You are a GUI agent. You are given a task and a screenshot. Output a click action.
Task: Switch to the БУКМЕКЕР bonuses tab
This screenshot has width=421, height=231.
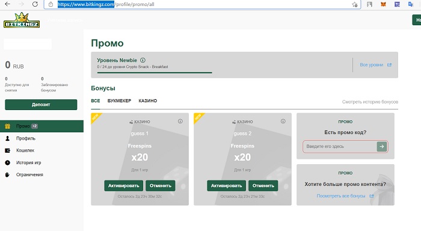pyautogui.click(x=119, y=100)
